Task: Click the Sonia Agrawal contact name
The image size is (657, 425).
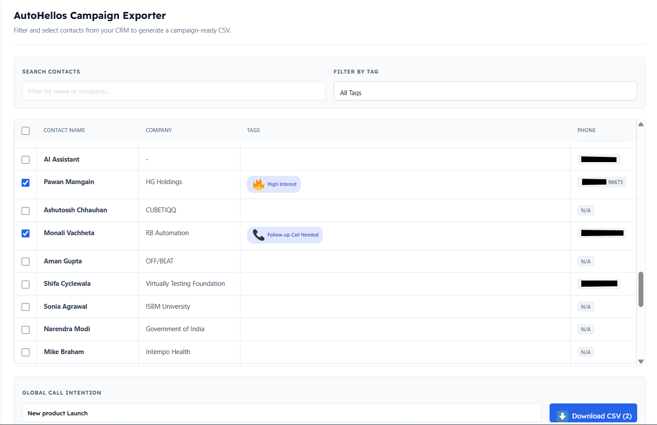Action: point(66,307)
